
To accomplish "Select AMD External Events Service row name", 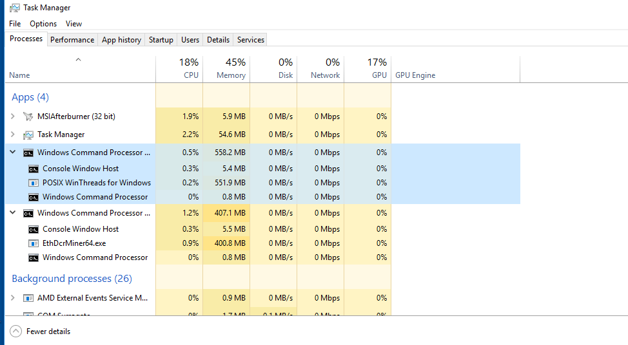I will pos(92,298).
